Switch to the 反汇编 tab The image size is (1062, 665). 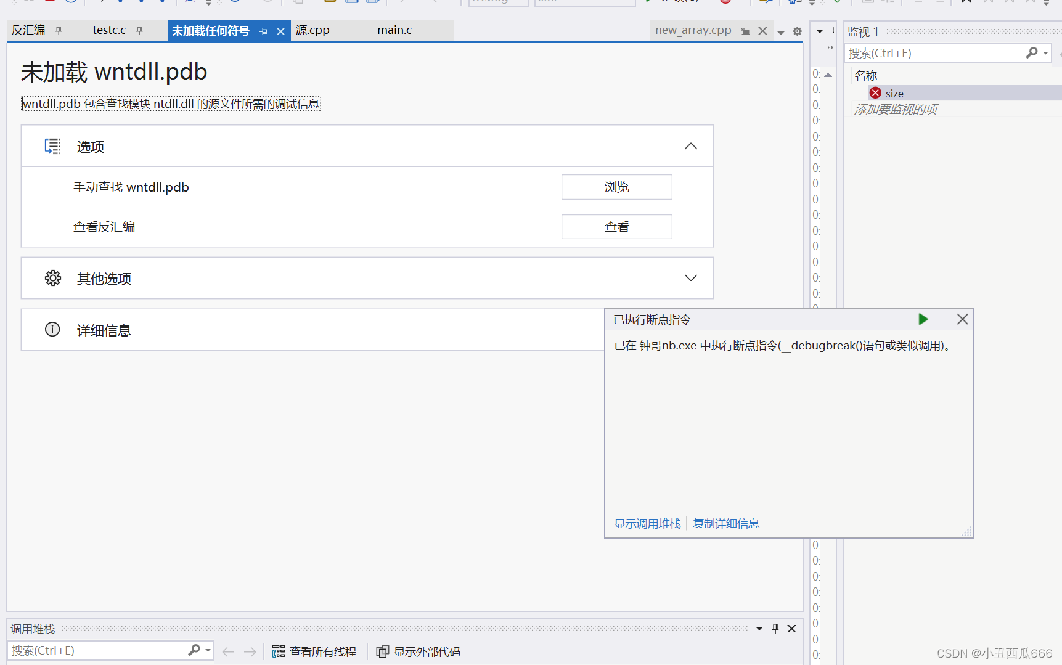(x=28, y=30)
